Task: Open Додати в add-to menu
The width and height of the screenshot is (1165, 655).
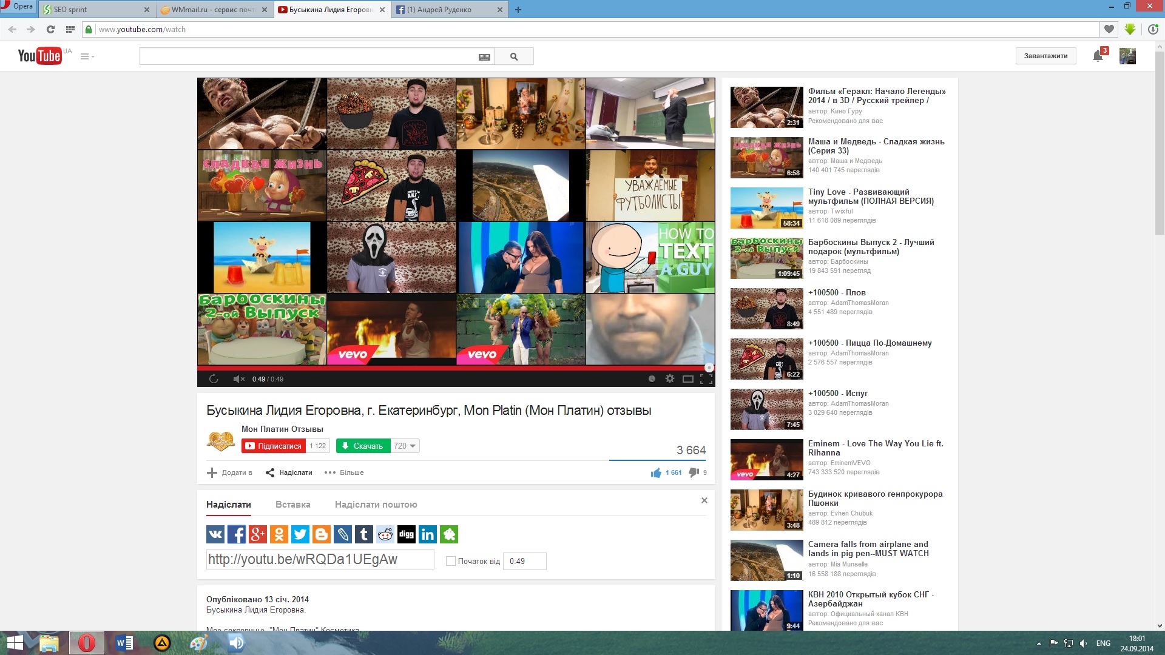Action: 229,472
